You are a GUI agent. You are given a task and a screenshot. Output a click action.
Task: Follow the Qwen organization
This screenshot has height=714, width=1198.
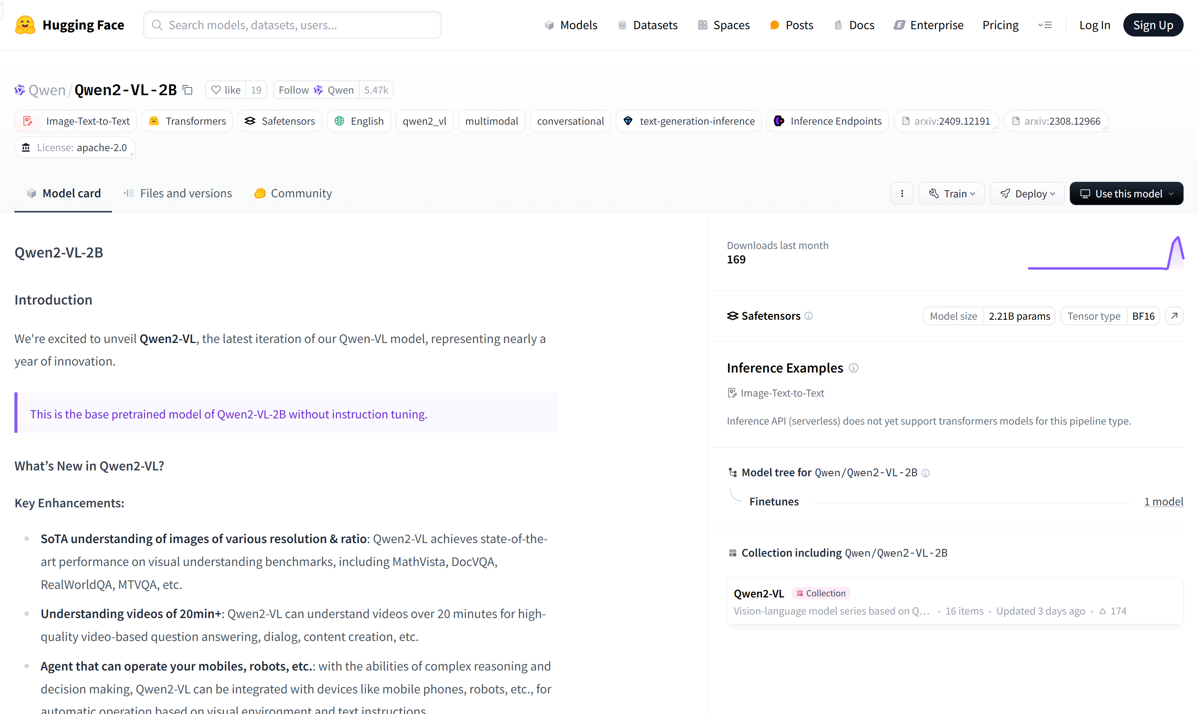pos(316,90)
